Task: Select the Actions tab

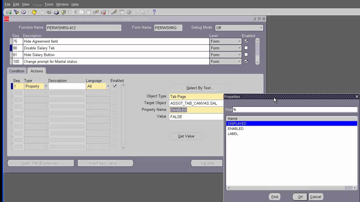Action: point(37,71)
